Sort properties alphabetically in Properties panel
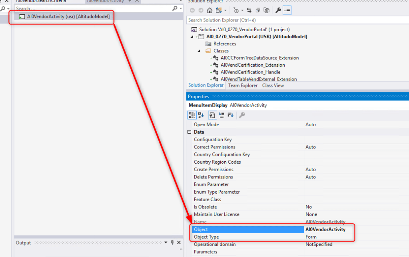Screen dimensions: 409x257 click(x=201, y=115)
